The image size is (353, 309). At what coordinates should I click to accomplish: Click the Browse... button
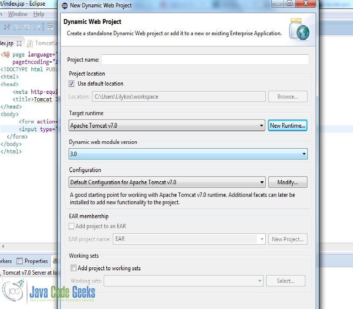(287, 96)
